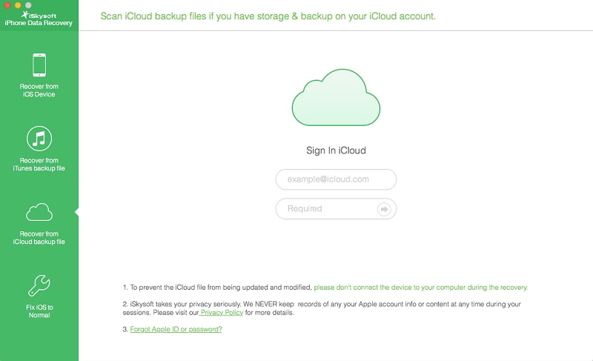Screen dimensions: 593x361
Task: Go to Fix iOS to Normal label
Action: coord(39,311)
